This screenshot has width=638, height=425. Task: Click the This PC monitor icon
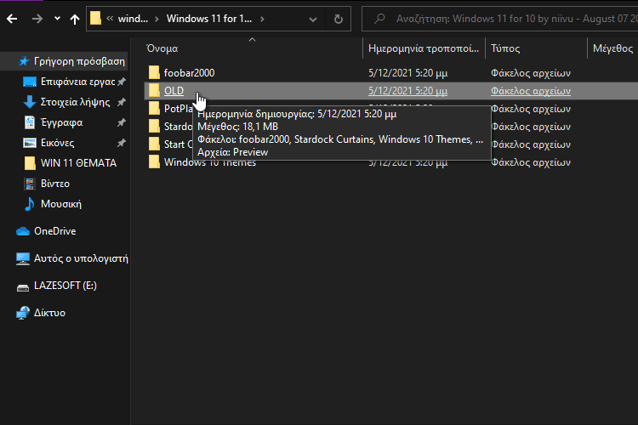coord(23,258)
